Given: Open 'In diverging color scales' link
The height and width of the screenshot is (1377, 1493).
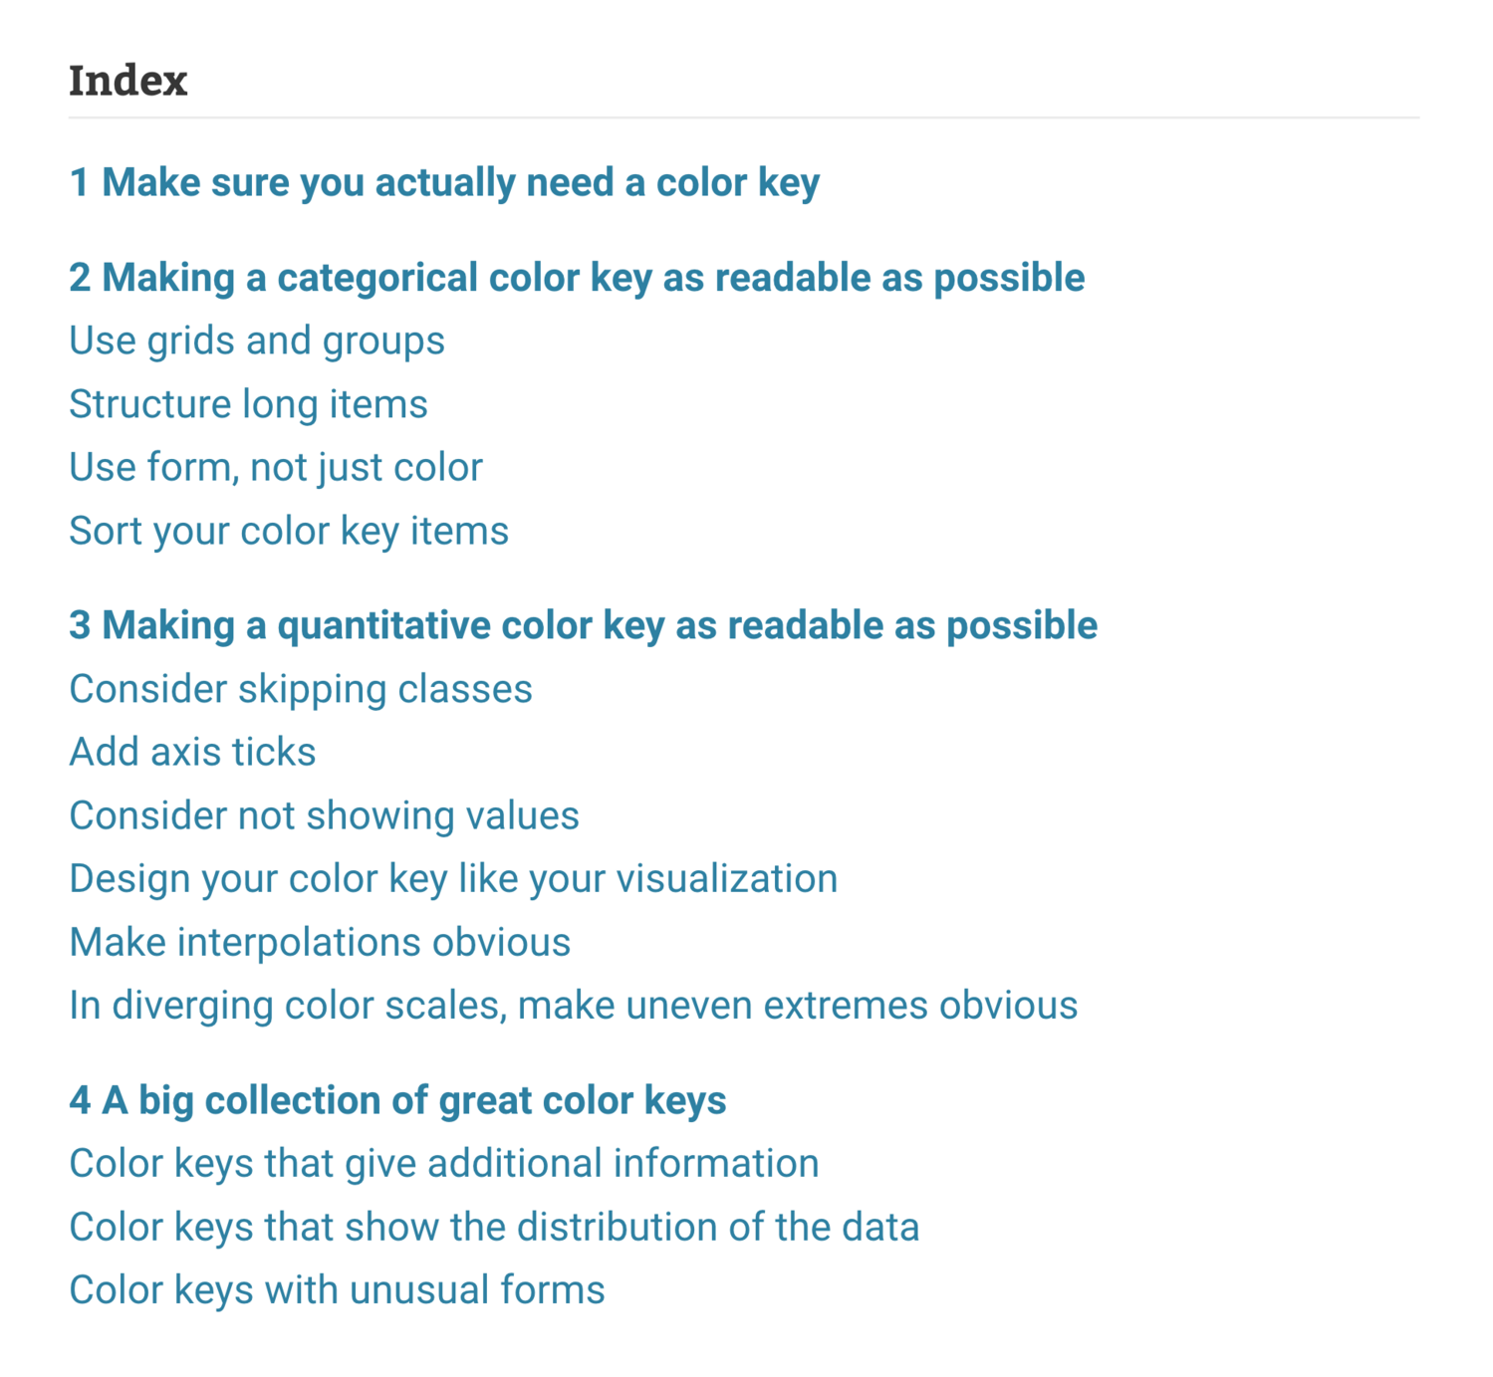Looking at the screenshot, I should (573, 1006).
